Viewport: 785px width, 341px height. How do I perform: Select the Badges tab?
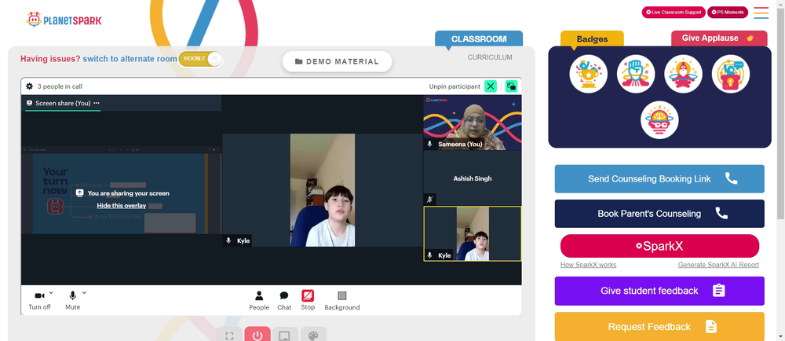592,39
